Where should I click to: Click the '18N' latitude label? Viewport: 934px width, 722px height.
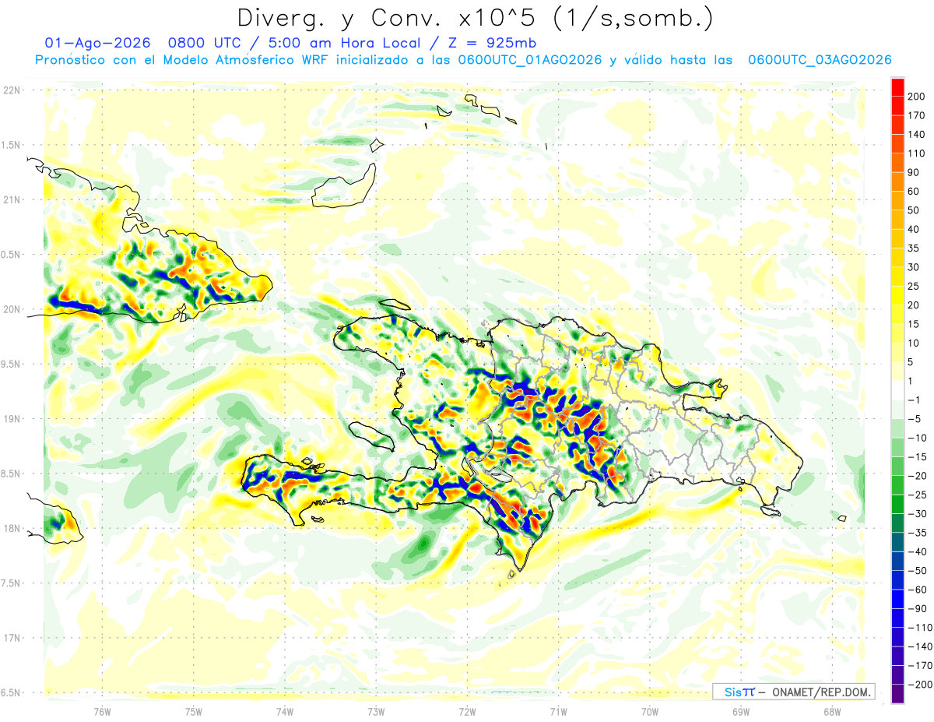(12, 528)
